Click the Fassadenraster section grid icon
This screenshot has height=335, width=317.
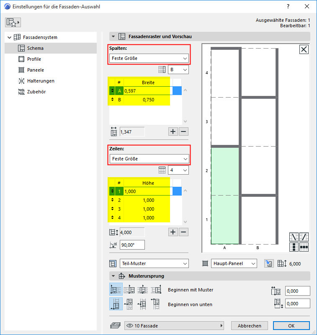[x=122, y=36]
